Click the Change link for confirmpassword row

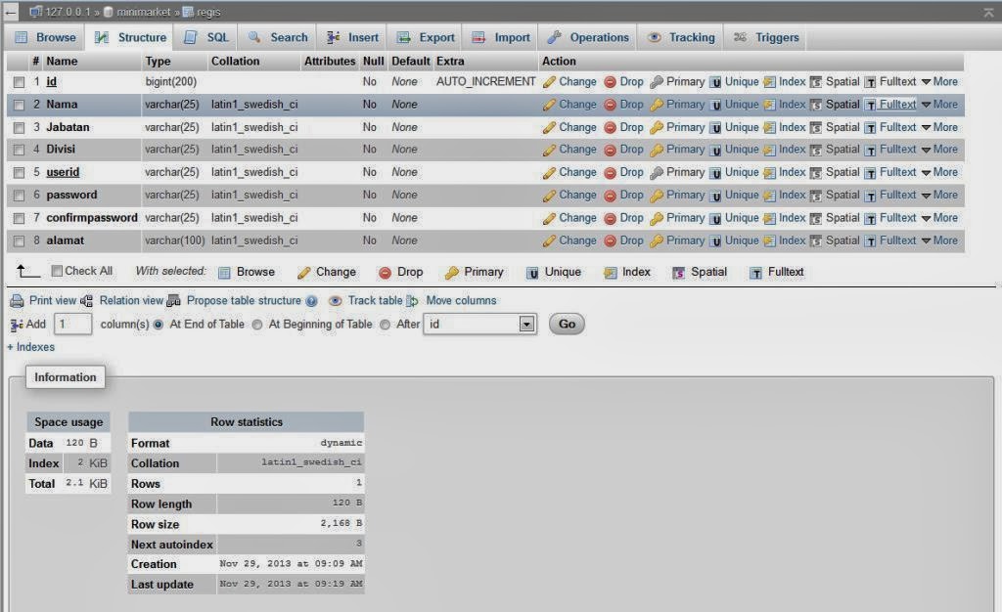click(577, 218)
